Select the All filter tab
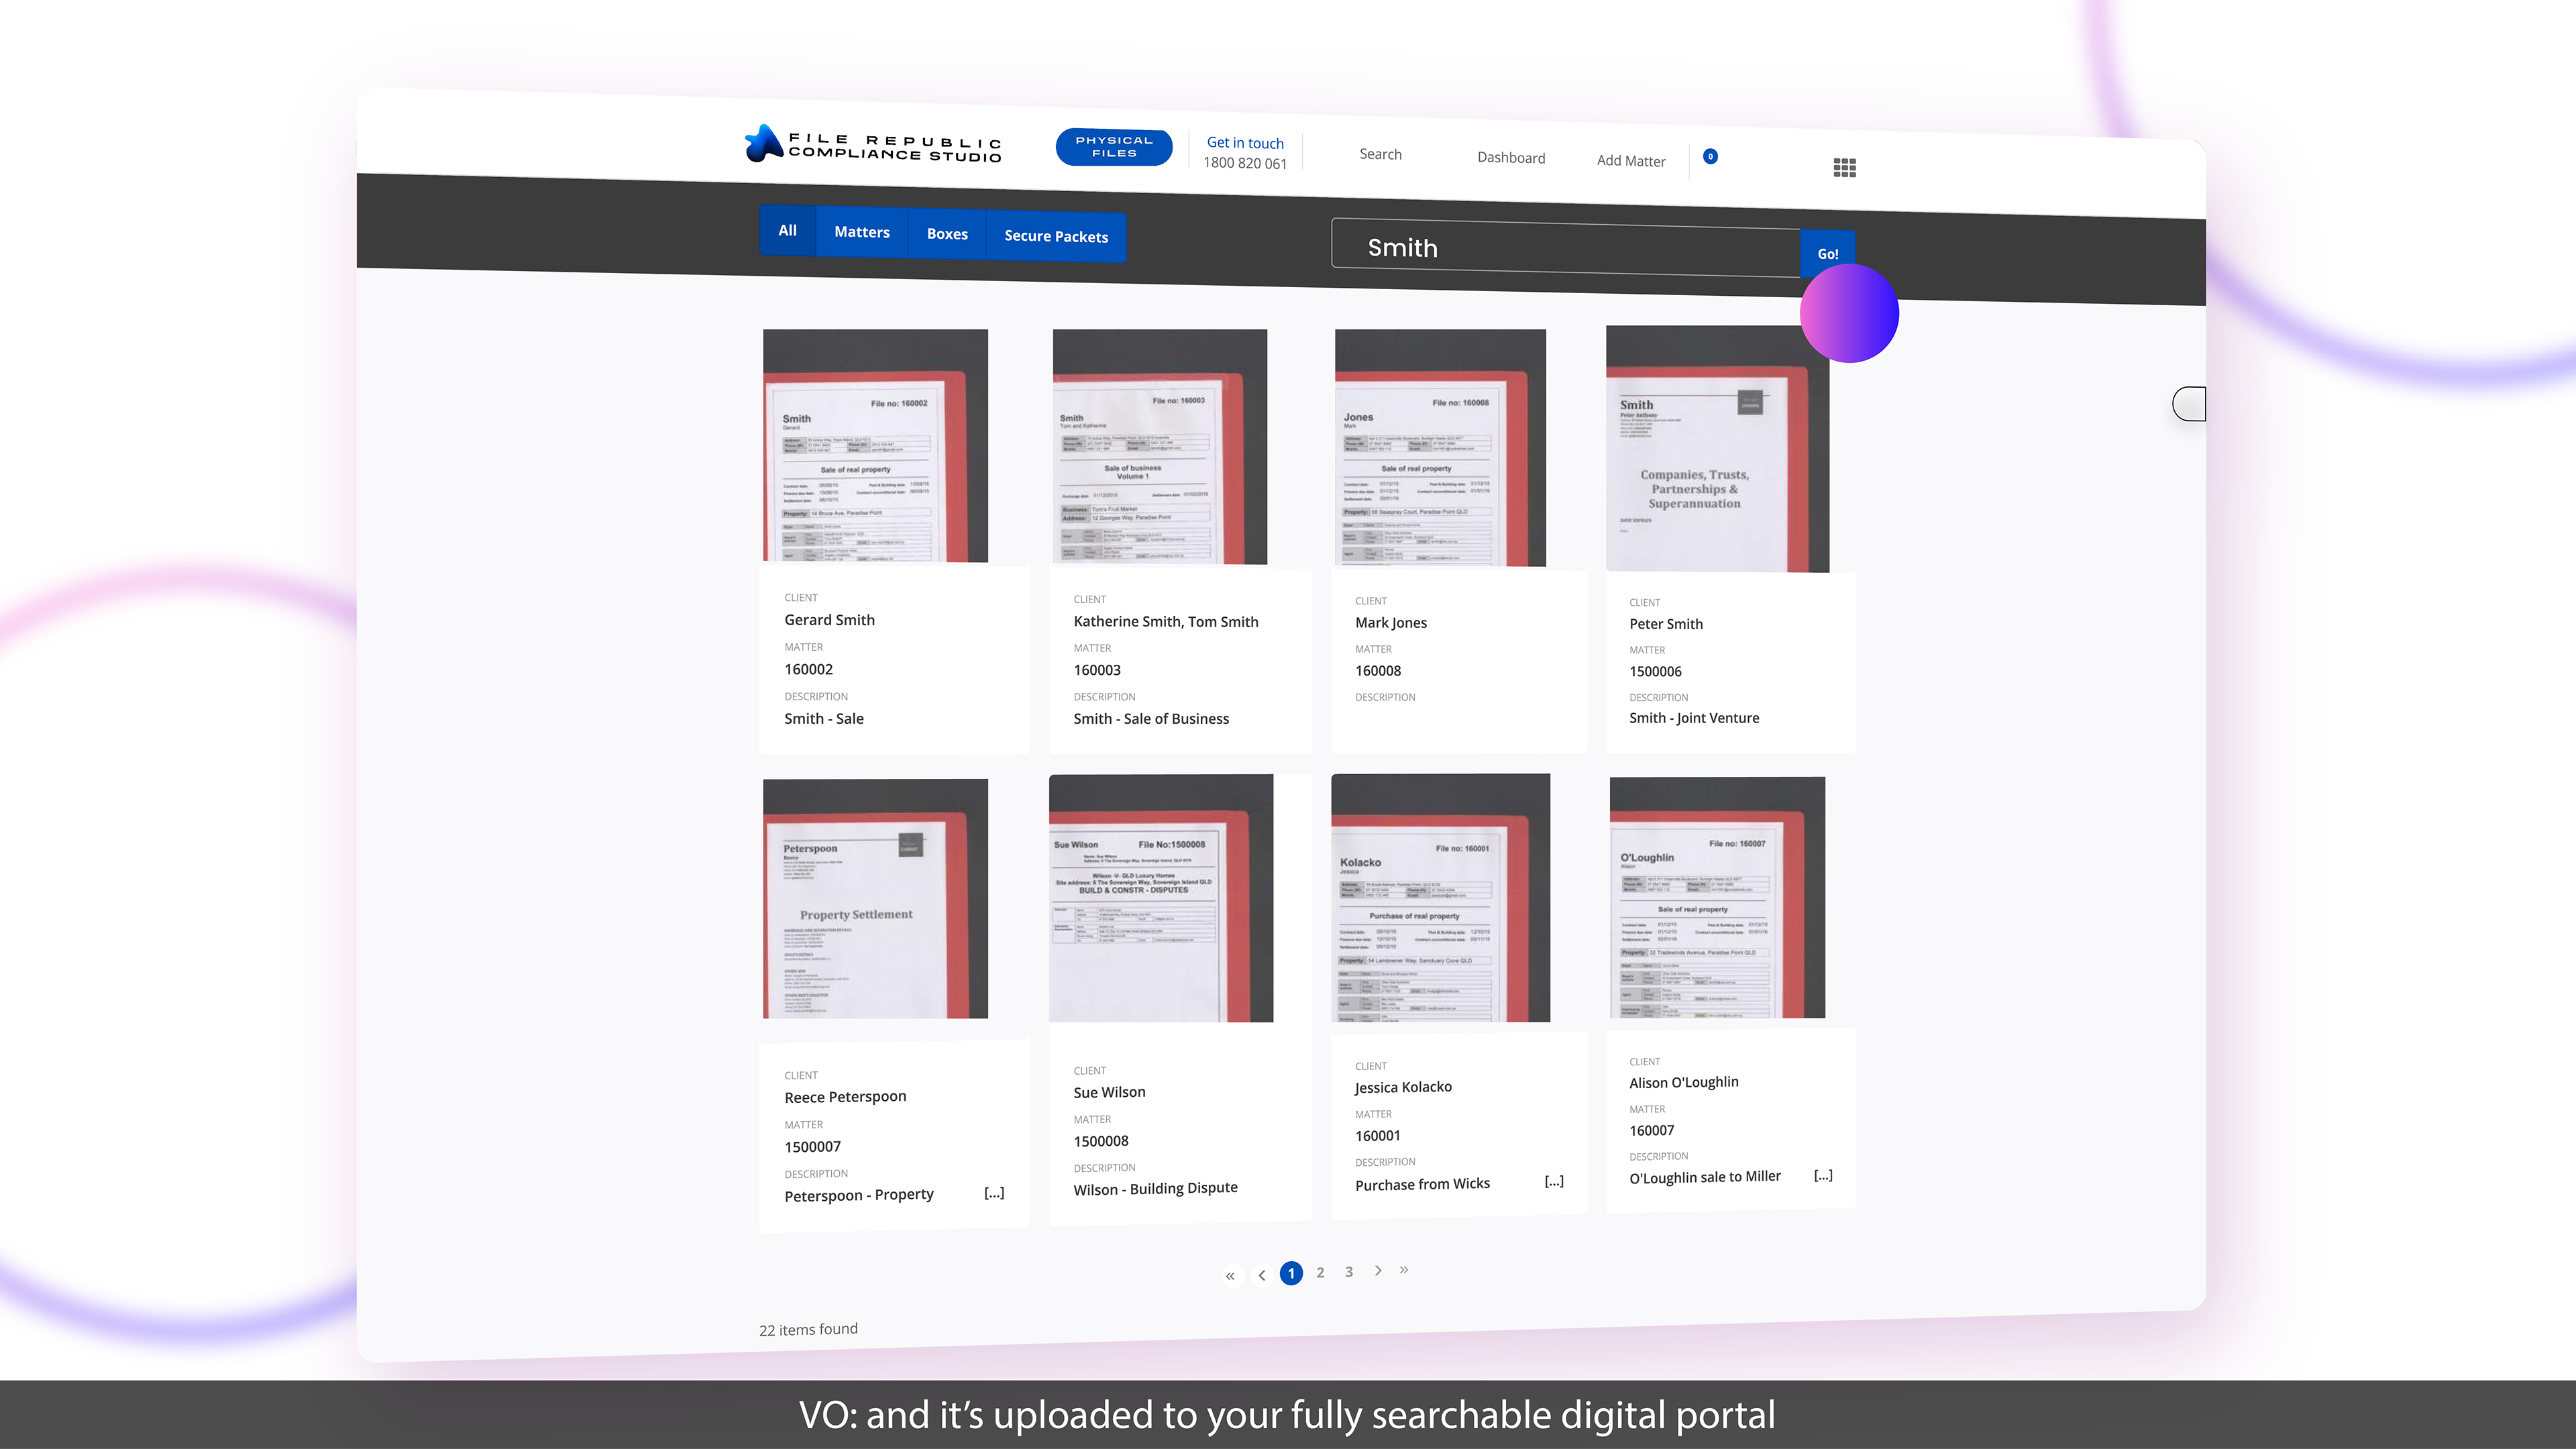 point(787,230)
